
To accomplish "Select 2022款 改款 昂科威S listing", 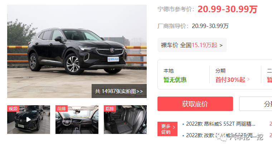I will click(x=219, y=135).
